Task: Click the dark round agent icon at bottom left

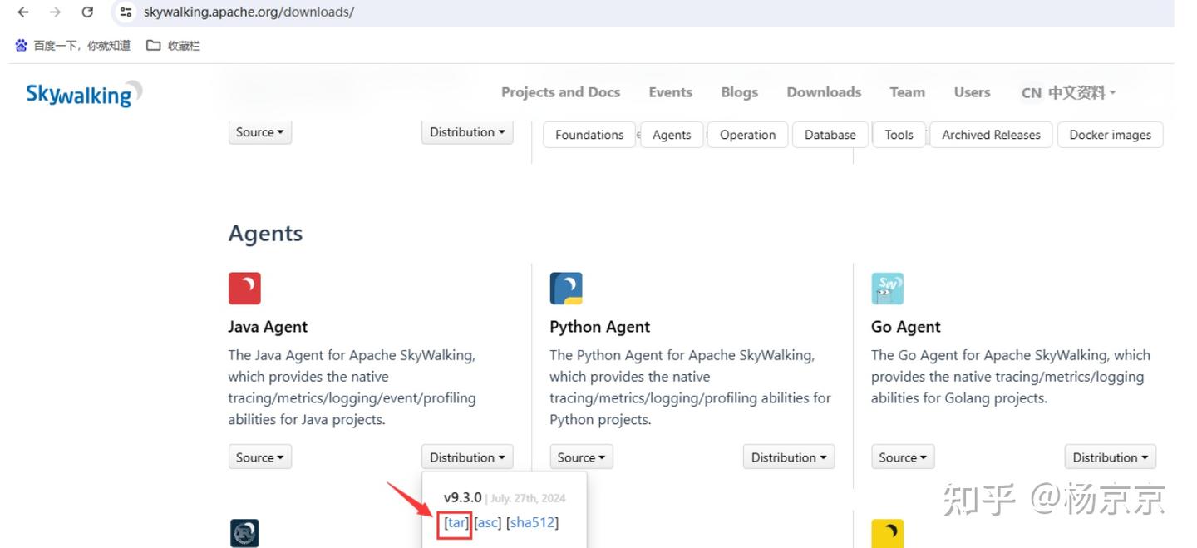Action: pyautogui.click(x=244, y=533)
